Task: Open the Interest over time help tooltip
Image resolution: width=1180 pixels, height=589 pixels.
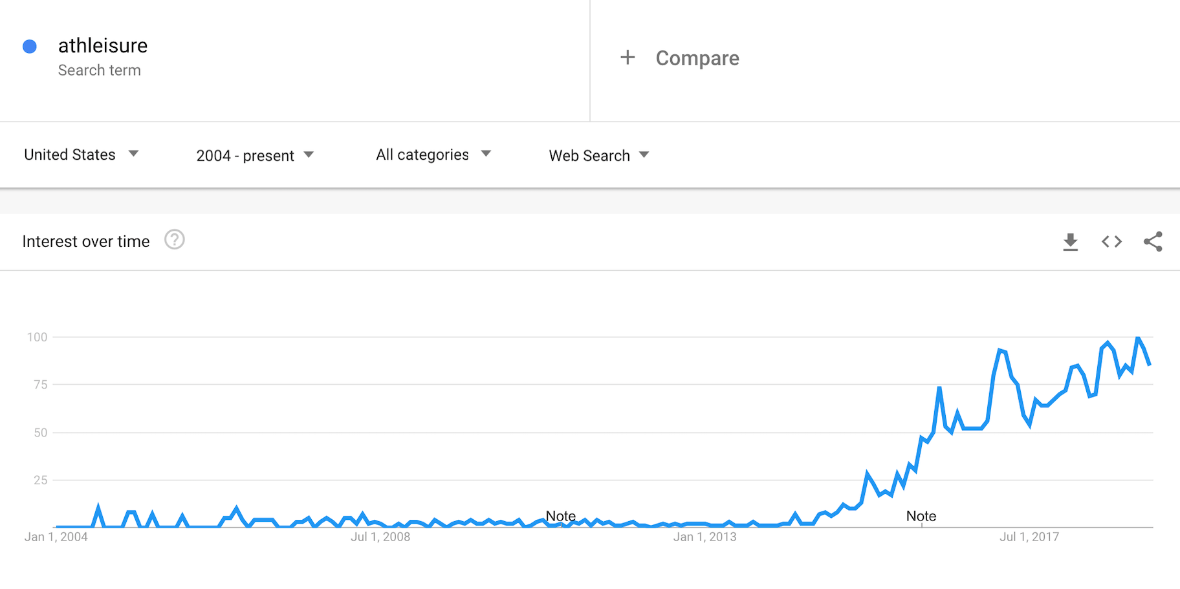Action: tap(174, 240)
